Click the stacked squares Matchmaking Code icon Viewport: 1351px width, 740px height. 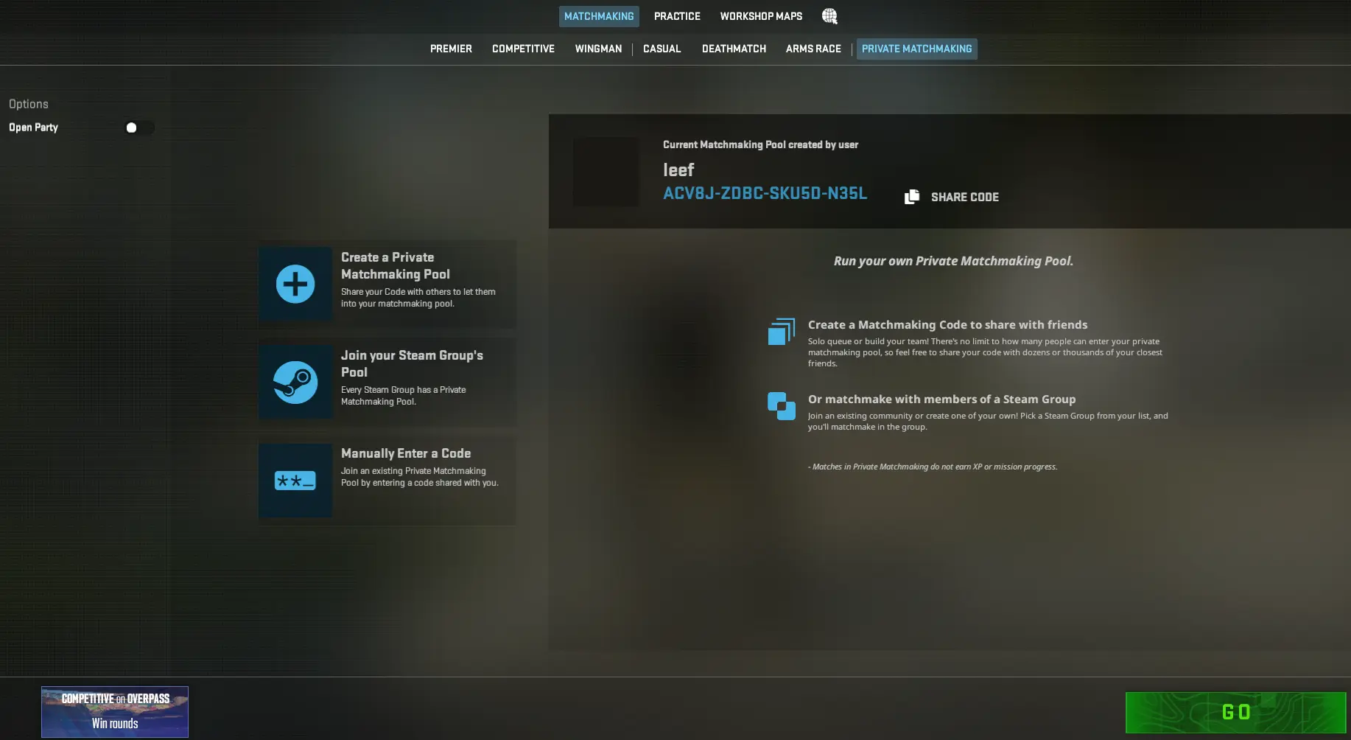781,332
